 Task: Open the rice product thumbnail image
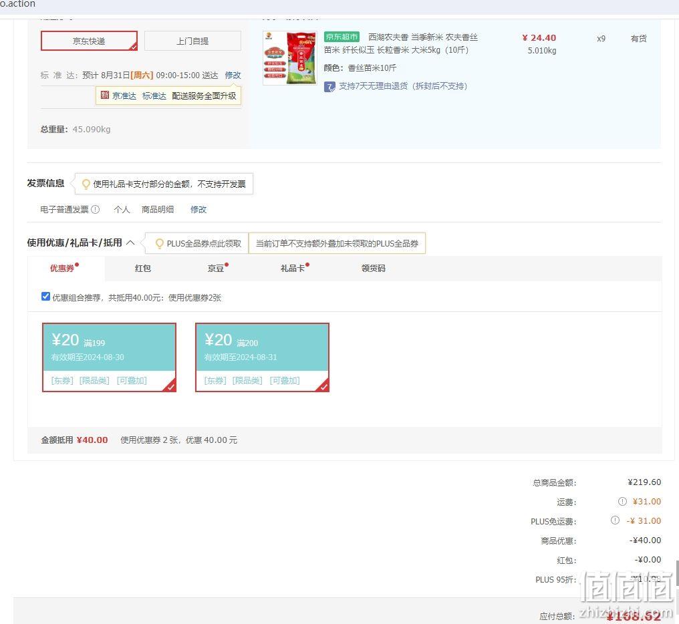pyautogui.click(x=289, y=58)
